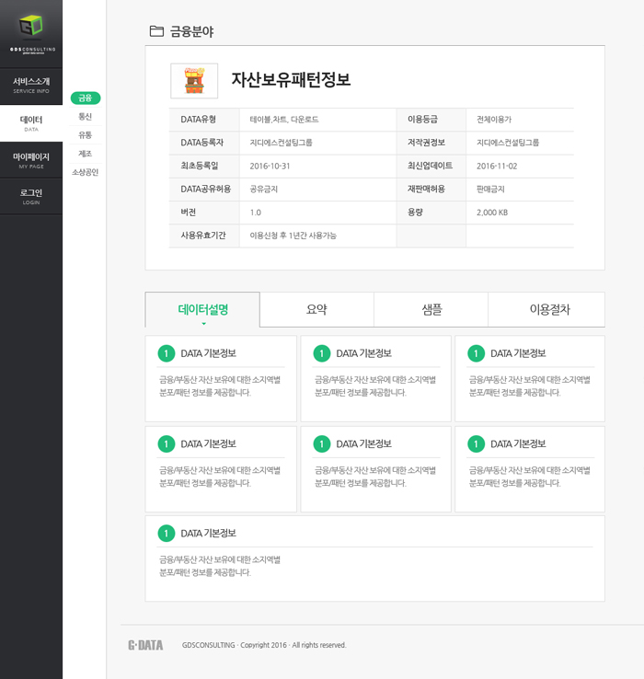The width and height of the screenshot is (644, 679).
Task: Open the 샘플 tab
Action: pyautogui.click(x=431, y=309)
